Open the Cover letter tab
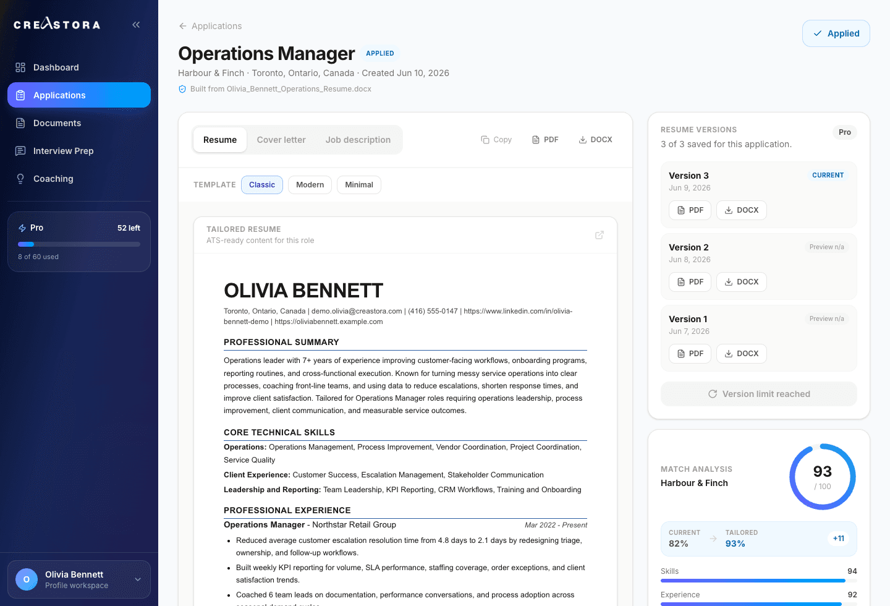The width and height of the screenshot is (890, 606). 281,140
